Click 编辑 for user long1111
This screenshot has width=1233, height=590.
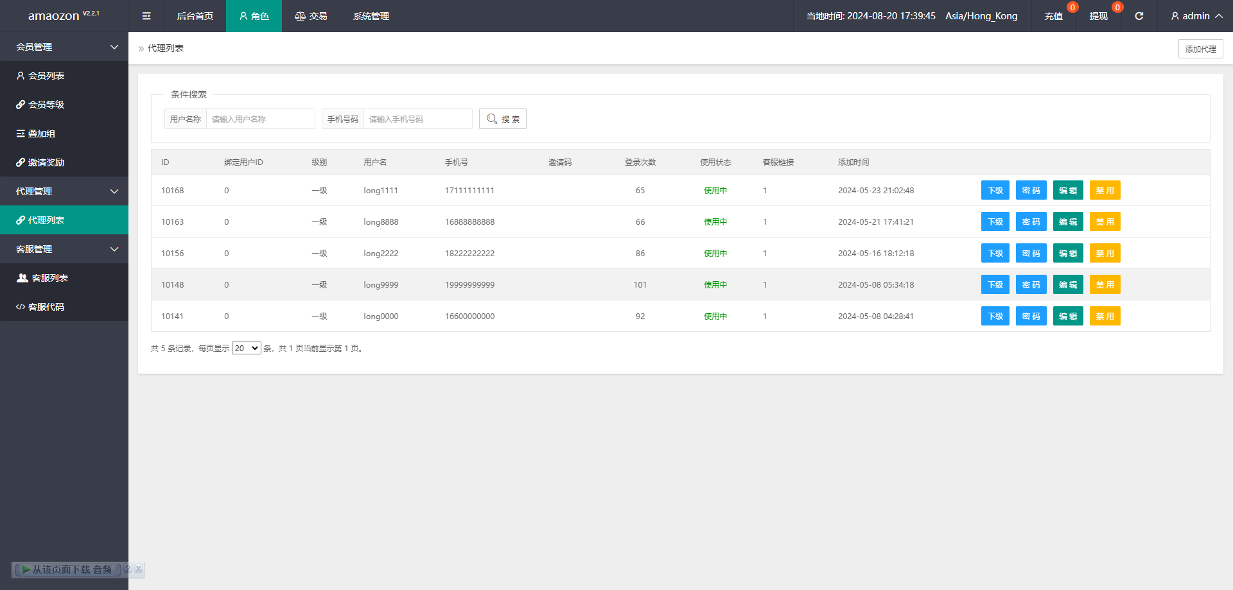pos(1067,190)
